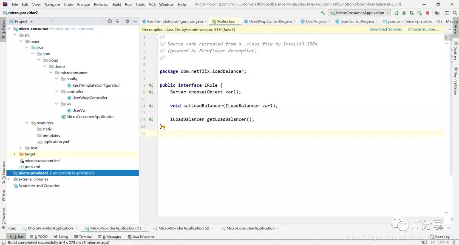The image size is (459, 245).
Task: Open the Bean Validation tool window
Action: click(456, 81)
